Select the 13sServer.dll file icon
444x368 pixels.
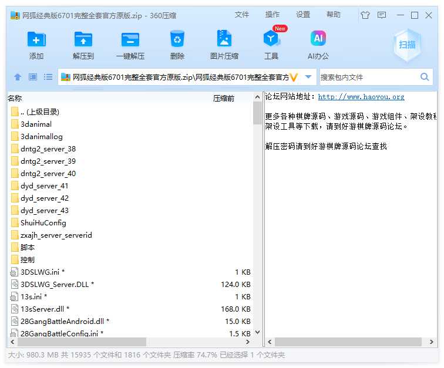pos(15,309)
